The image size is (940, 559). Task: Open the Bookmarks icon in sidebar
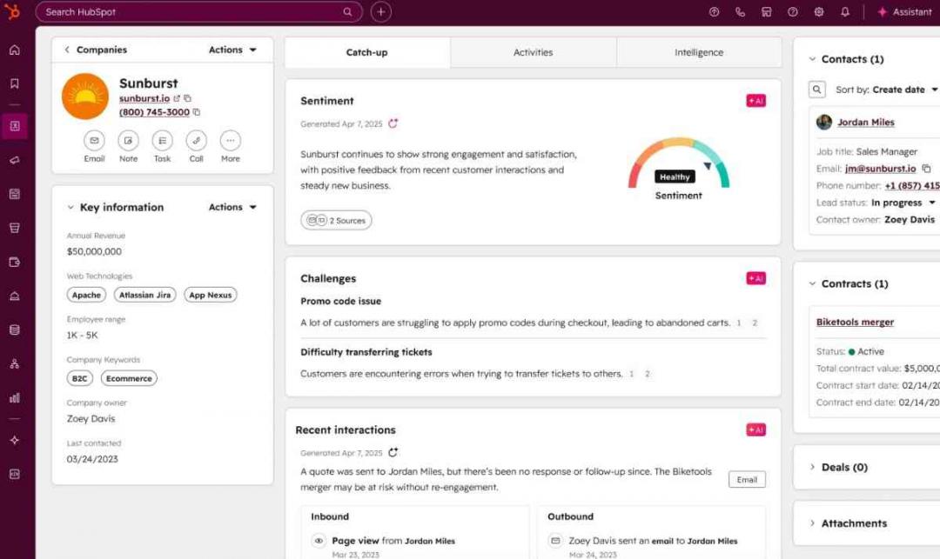pyautogui.click(x=15, y=83)
